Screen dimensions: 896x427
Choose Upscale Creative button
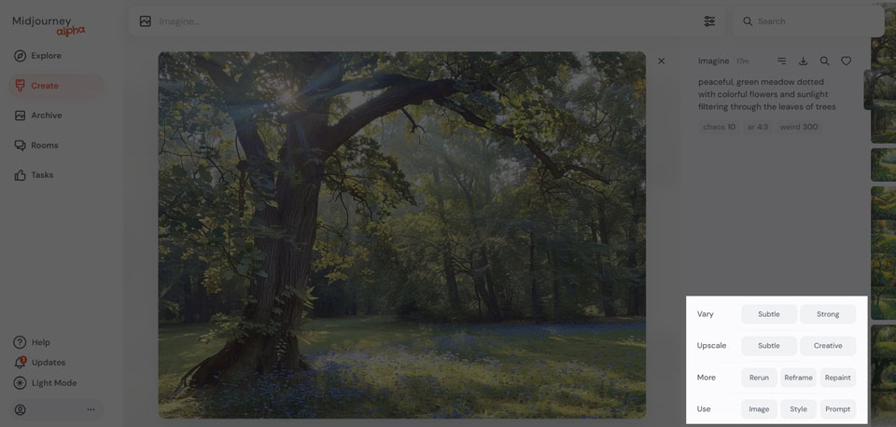point(828,345)
